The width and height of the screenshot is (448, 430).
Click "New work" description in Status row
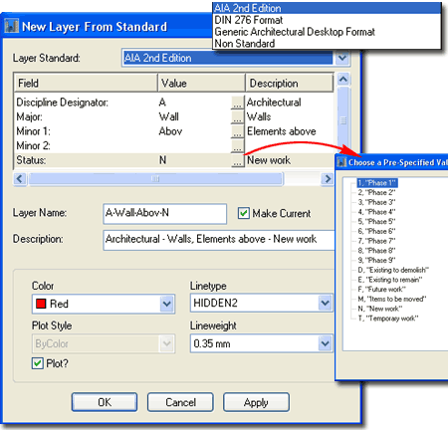tap(269, 160)
